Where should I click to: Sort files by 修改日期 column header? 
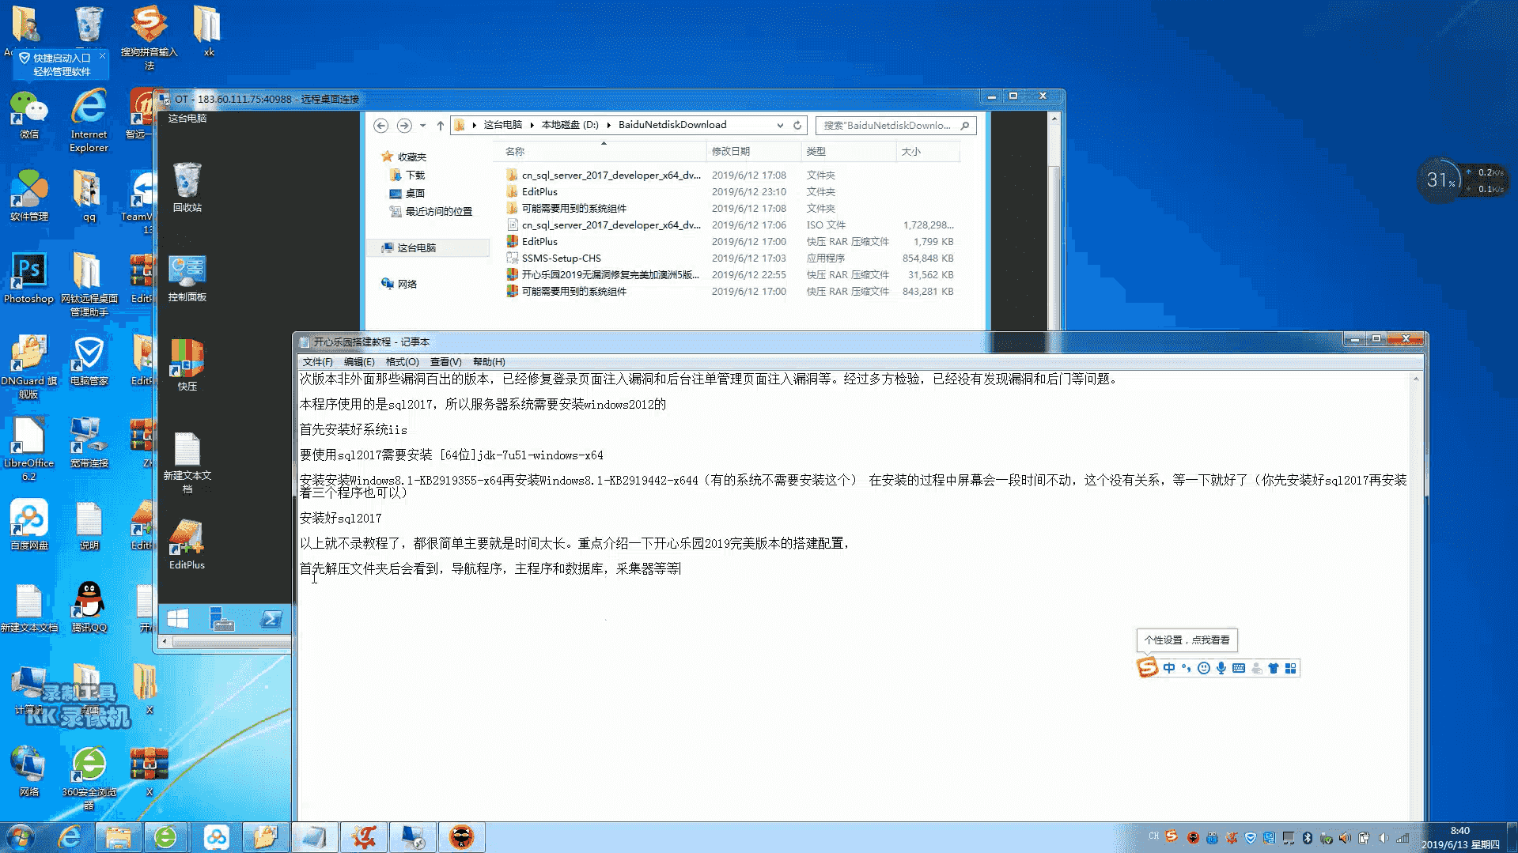click(730, 152)
